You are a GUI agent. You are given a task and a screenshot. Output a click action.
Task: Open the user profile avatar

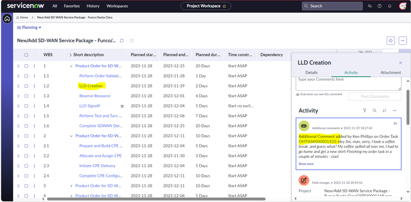pos(402,6)
